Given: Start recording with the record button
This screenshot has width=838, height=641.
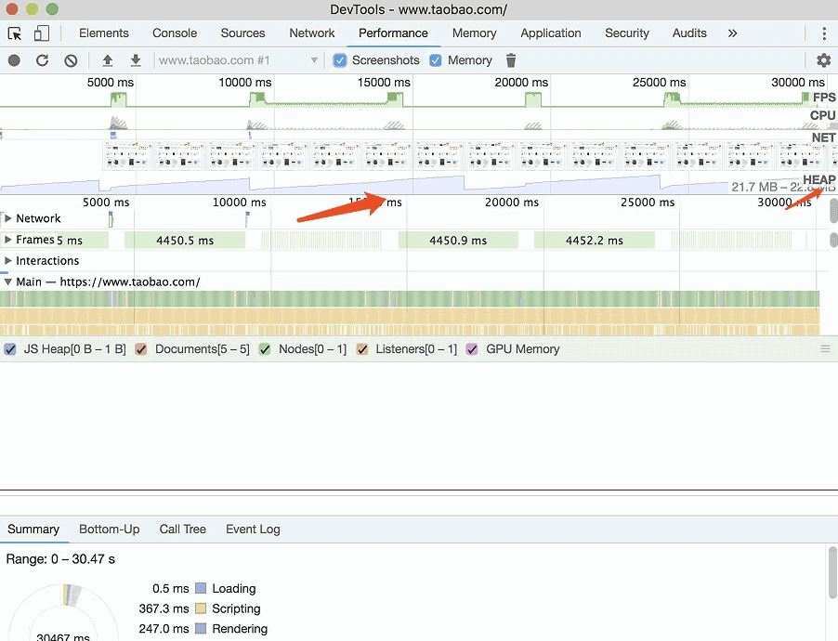Looking at the screenshot, I should point(15,60).
